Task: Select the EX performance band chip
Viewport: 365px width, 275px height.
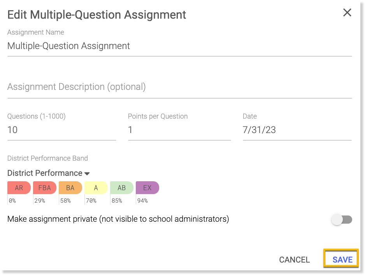Action: (x=147, y=187)
